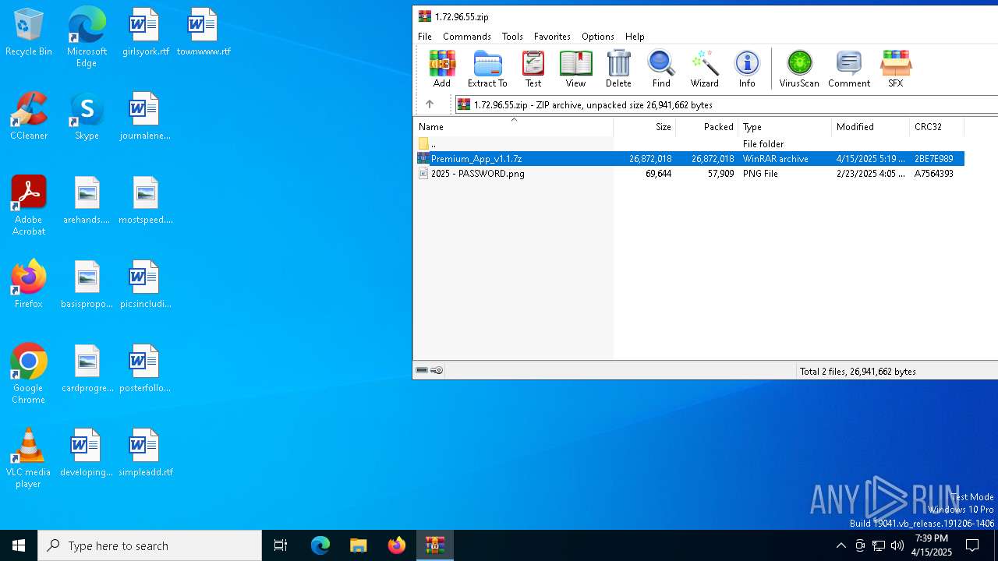Click the volume speaker tray icon
Screen dimensions: 998x561
click(x=897, y=545)
